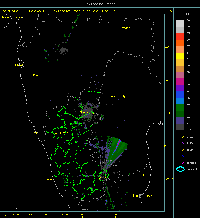
Task: Select the light gray 80 dBZ swatch
Action: point(180,23)
